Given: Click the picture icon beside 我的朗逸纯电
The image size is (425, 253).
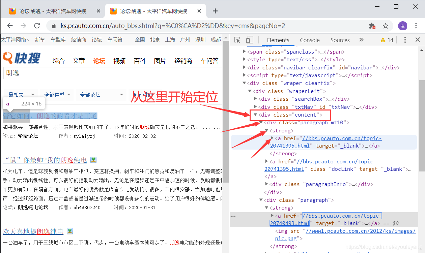Looking at the screenshot, I should pos(93,159).
